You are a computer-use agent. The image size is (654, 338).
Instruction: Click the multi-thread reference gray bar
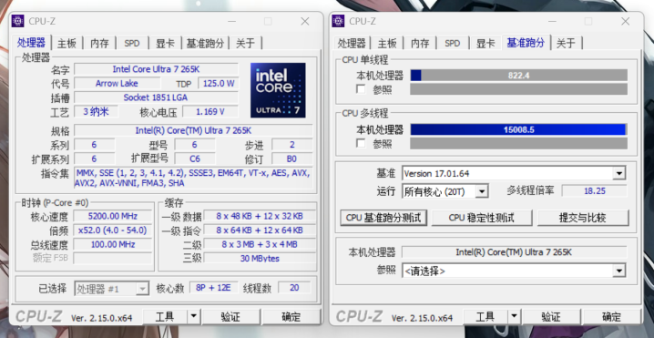point(518,143)
